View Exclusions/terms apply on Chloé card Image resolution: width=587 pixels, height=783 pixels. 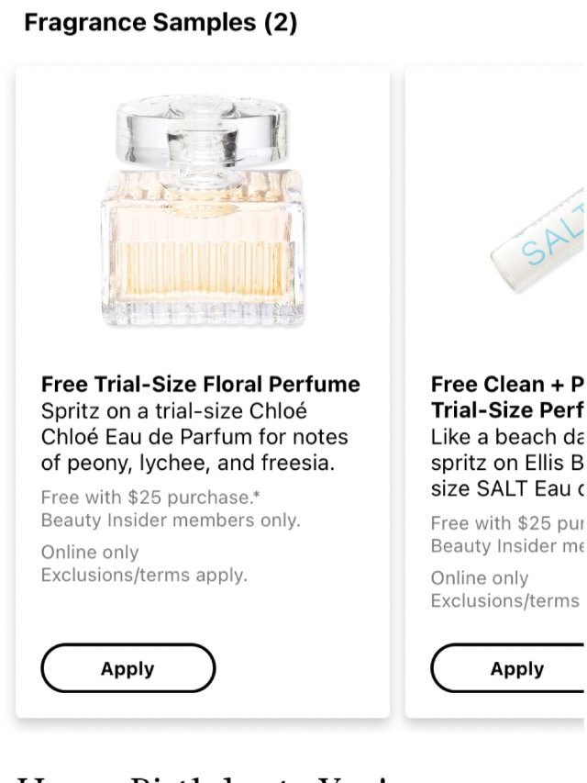pyautogui.click(x=144, y=576)
